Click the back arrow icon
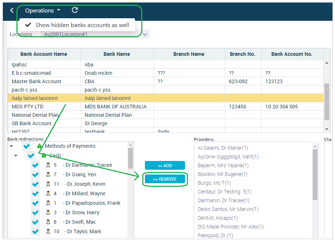 coord(12,10)
